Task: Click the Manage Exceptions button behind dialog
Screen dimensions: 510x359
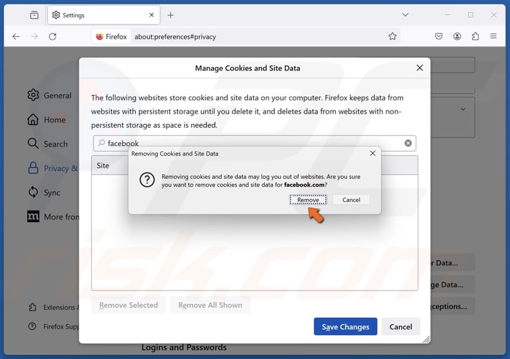Action: [x=453, y=306]
